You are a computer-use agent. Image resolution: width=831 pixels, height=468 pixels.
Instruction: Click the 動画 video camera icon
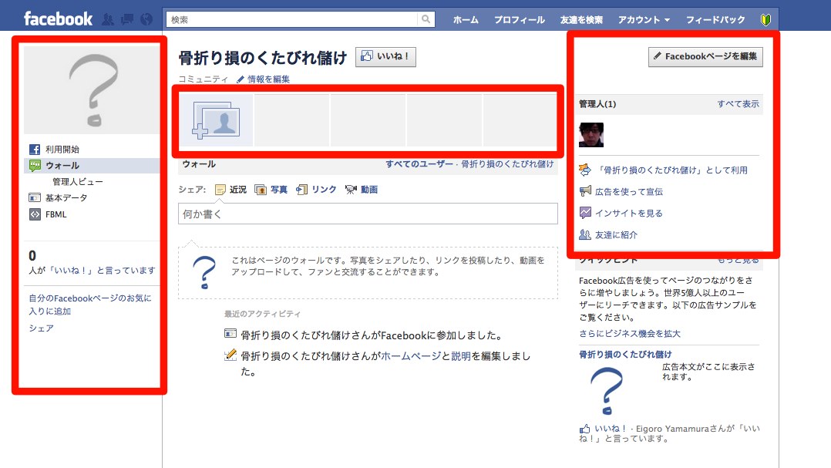point(351,189)
